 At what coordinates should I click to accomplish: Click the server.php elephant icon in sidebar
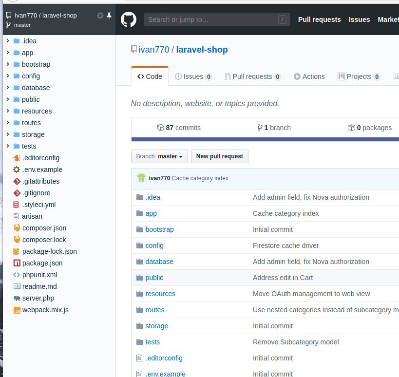tap(17, 298)
